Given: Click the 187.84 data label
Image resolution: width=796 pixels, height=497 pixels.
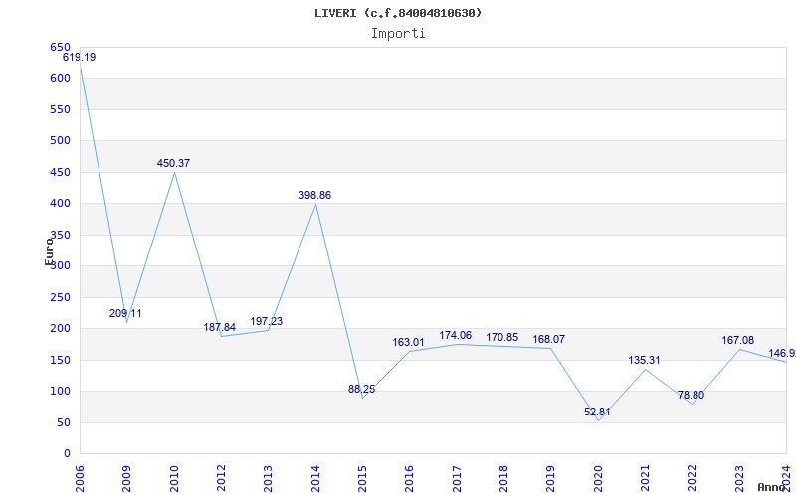Looking at the screenshot, I should pyautogui.click(x=219, y=327).
